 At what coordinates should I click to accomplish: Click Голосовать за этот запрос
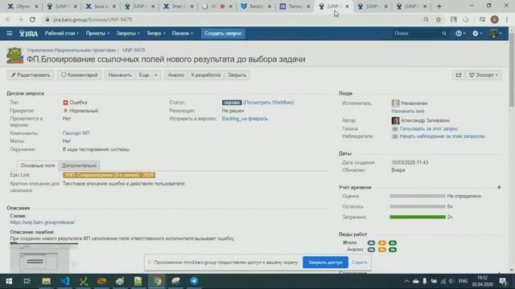coord(429,128)
